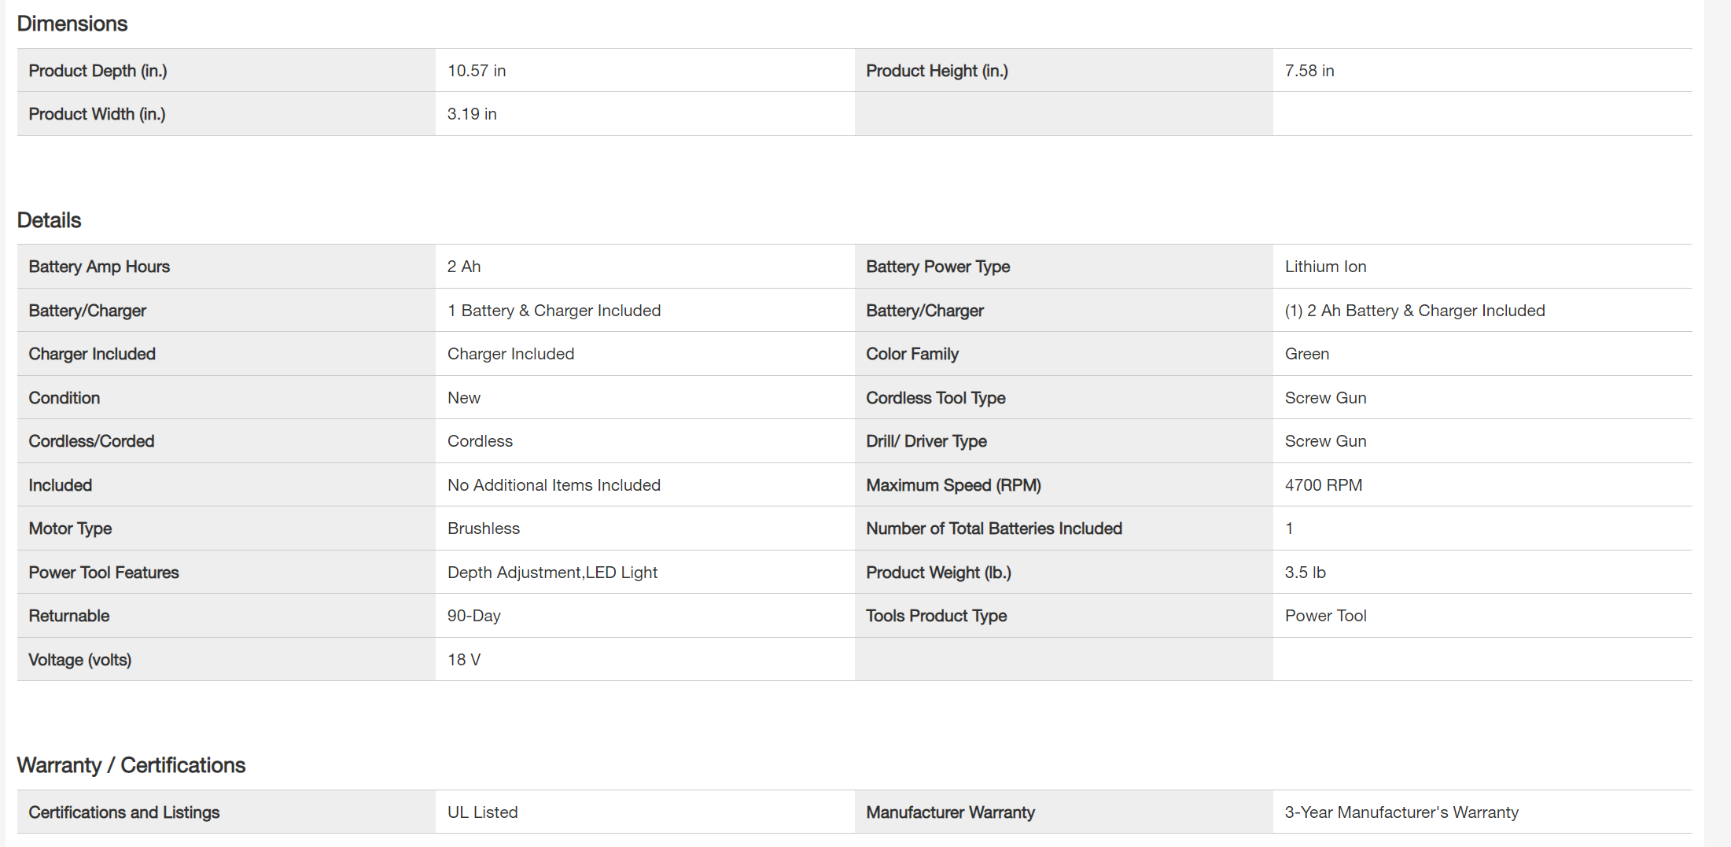This screenshot has width=1731, height=847.
Task: Click the Cordless Tool Type label
Action: click(x=935, y=398)
